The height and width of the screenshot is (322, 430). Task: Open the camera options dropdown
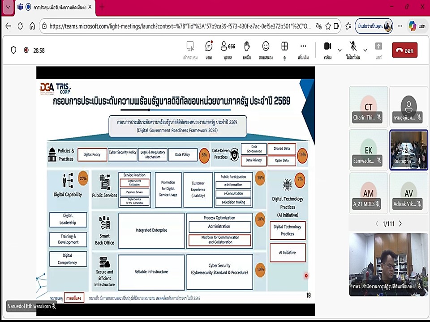coord(339,50)
